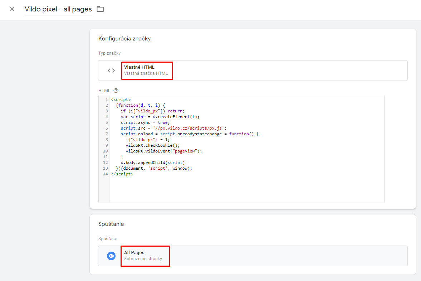421x281 pixels.
Task: Close the tag editor with the X icon
Action: coord(12,9)
